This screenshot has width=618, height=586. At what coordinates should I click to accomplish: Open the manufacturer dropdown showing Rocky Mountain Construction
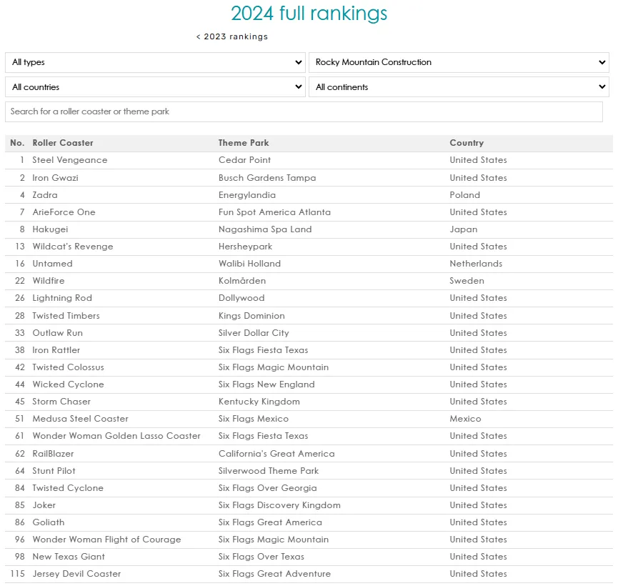click(458, 62)
